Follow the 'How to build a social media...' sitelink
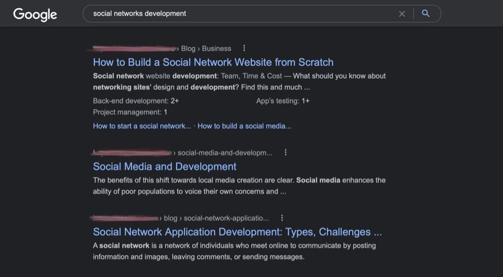Image resolution: width=503 pixels, height=277 pixels. tap(244, 126)
